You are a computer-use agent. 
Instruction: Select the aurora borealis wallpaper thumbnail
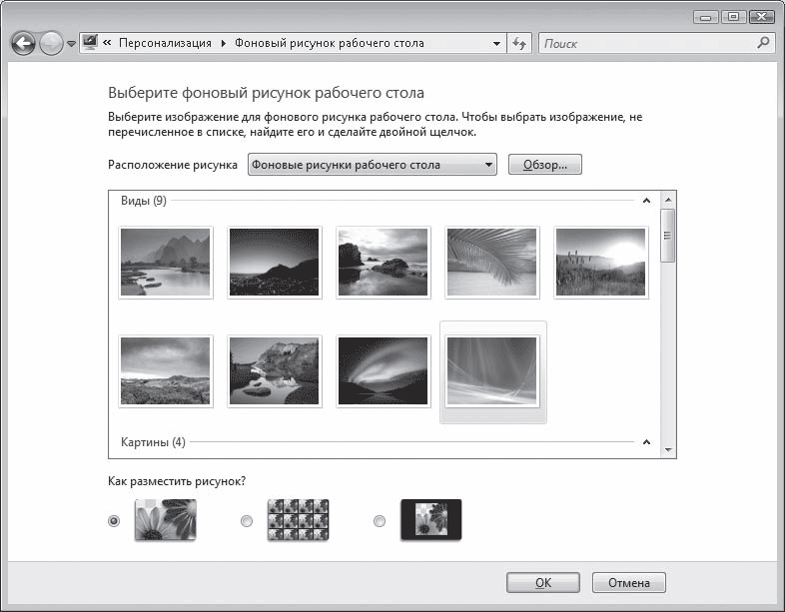pyautogui.click(x=384, y=369)
